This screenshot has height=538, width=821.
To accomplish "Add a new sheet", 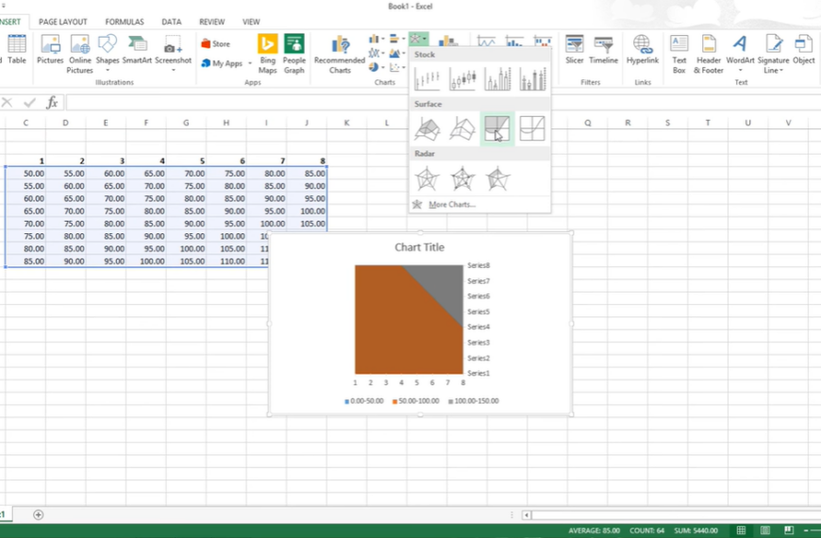I will (39, 515).
